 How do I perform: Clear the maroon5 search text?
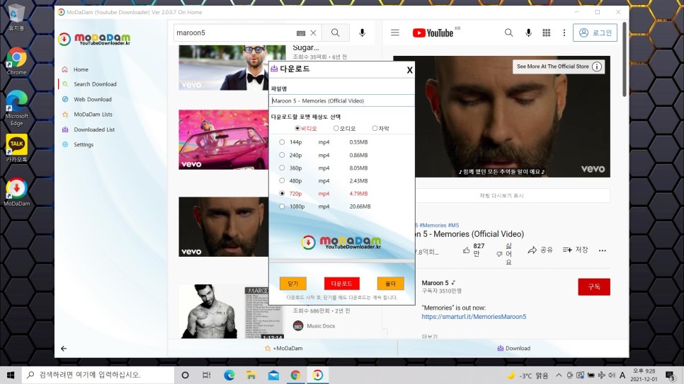313,33
